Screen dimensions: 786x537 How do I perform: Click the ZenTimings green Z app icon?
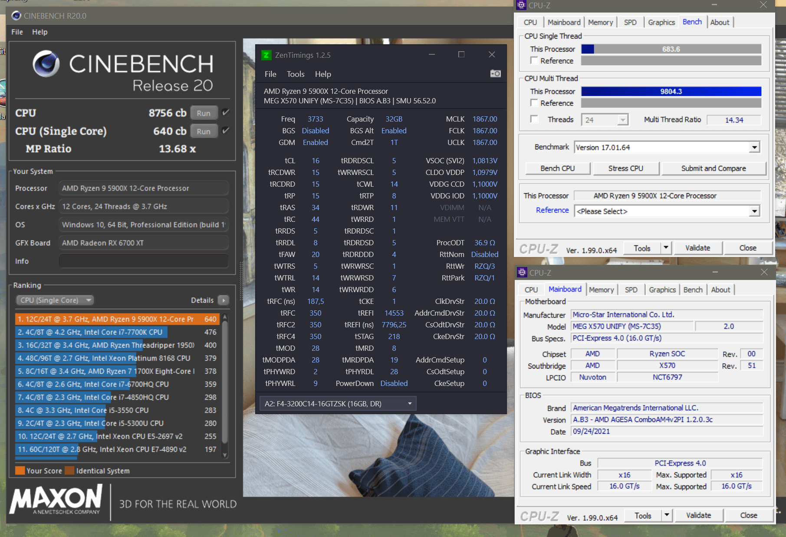click(266, 55)
